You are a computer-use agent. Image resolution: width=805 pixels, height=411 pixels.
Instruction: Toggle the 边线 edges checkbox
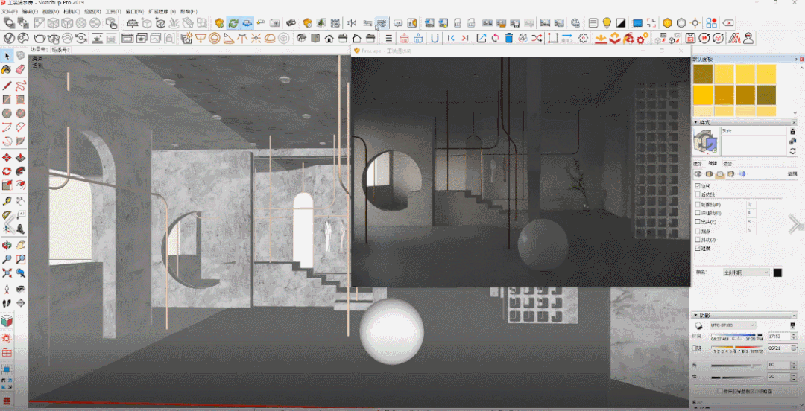point(697,186)
